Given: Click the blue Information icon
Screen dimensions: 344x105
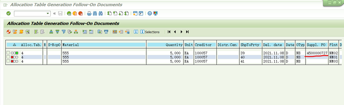Looking at the screenshot, I should click(x=136, y=32).
